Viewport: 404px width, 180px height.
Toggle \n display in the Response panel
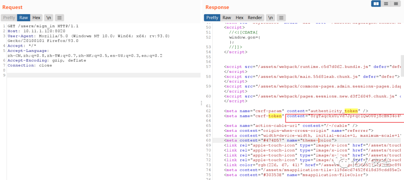pos(270,18)
